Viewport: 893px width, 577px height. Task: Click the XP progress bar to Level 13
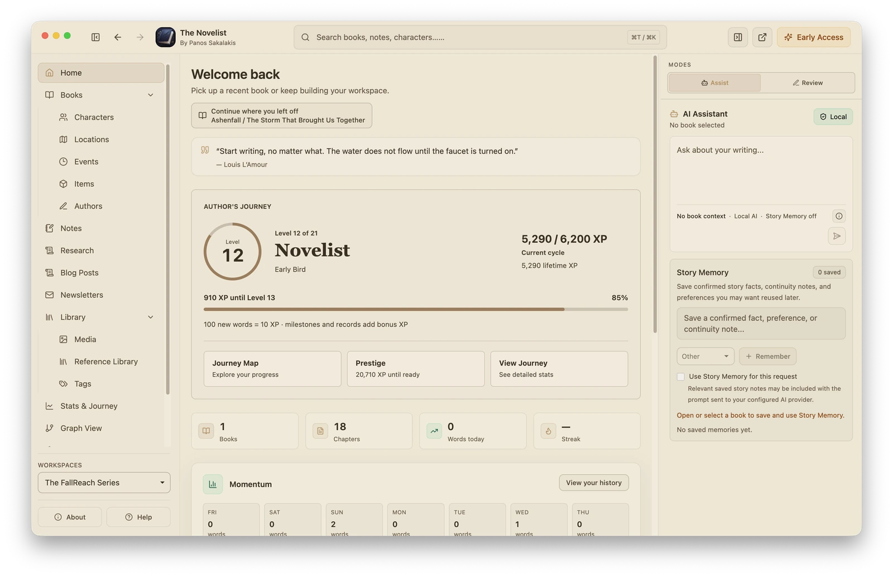(x=416, y=309)
